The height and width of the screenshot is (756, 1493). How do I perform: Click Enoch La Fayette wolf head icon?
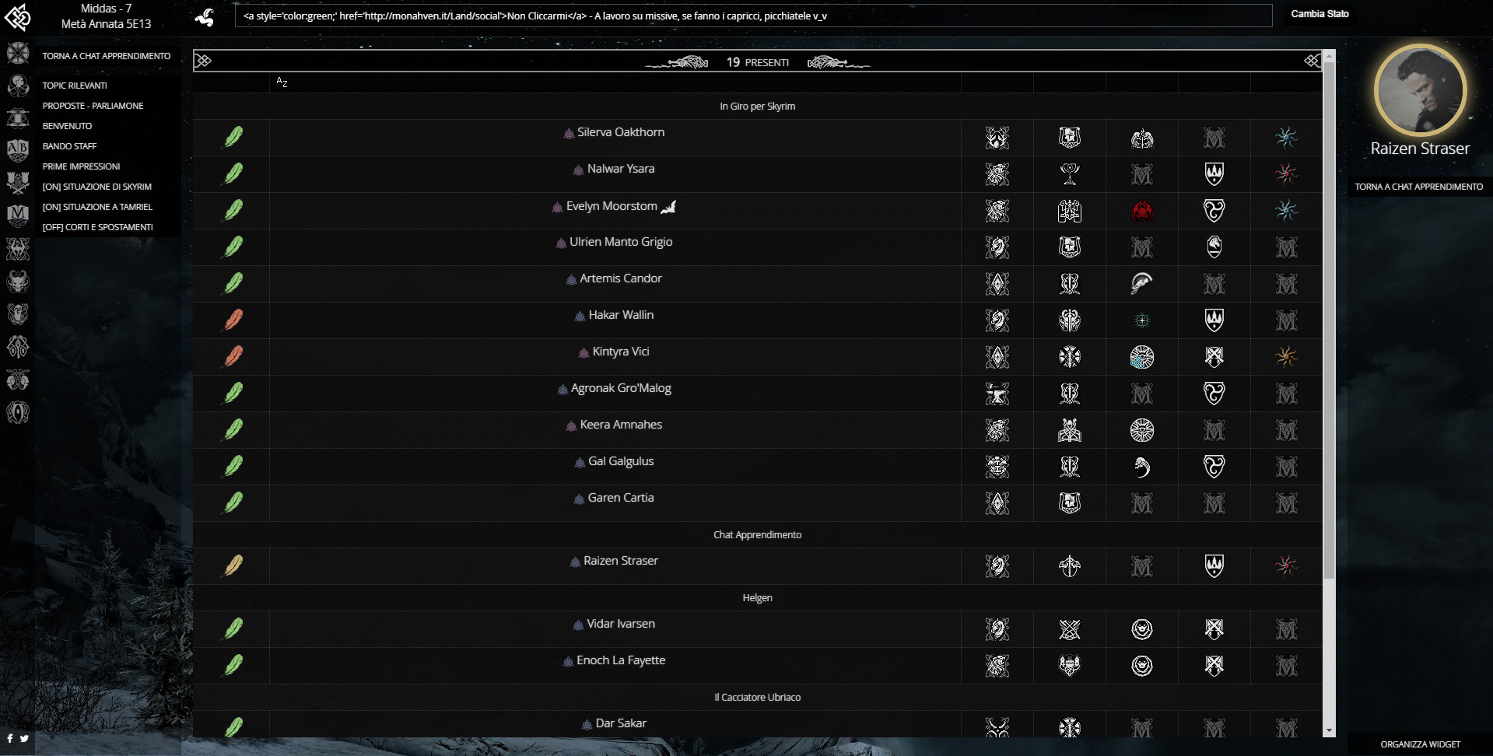click(1070, 666)
